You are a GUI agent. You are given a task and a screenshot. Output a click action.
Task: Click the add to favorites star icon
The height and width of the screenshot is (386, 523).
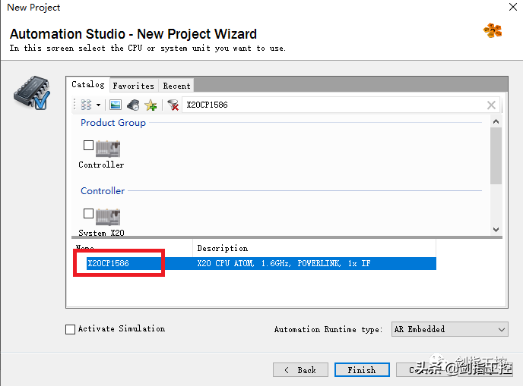tap(151, 105)
